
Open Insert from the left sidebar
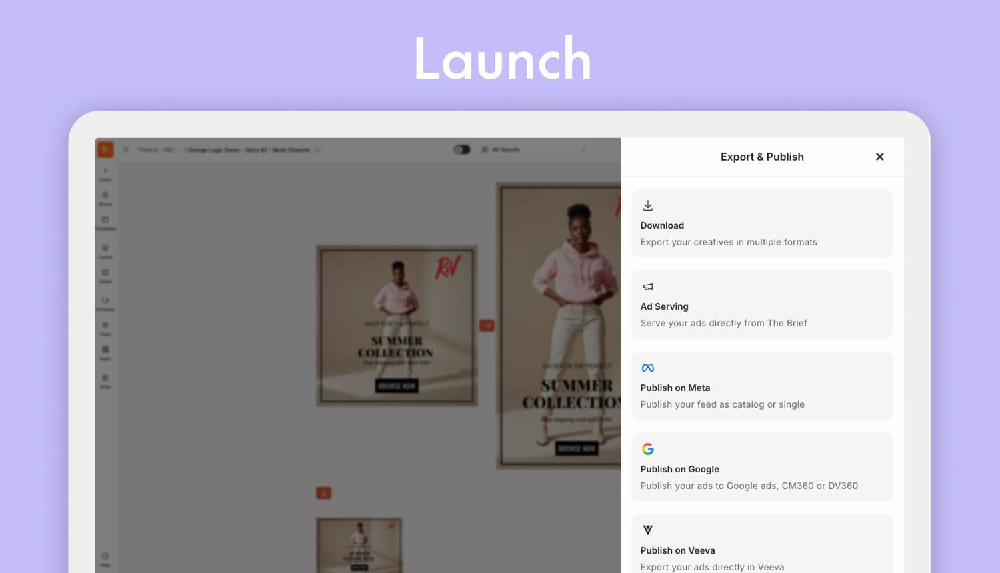[105, 174]
